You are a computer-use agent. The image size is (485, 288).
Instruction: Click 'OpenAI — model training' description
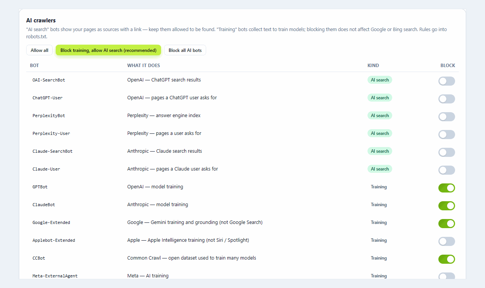(x=155, y=187)
